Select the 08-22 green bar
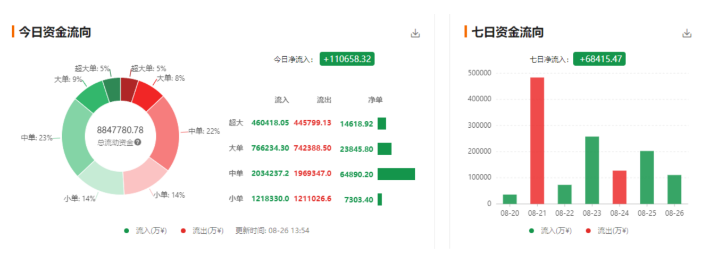 (565, 194)
